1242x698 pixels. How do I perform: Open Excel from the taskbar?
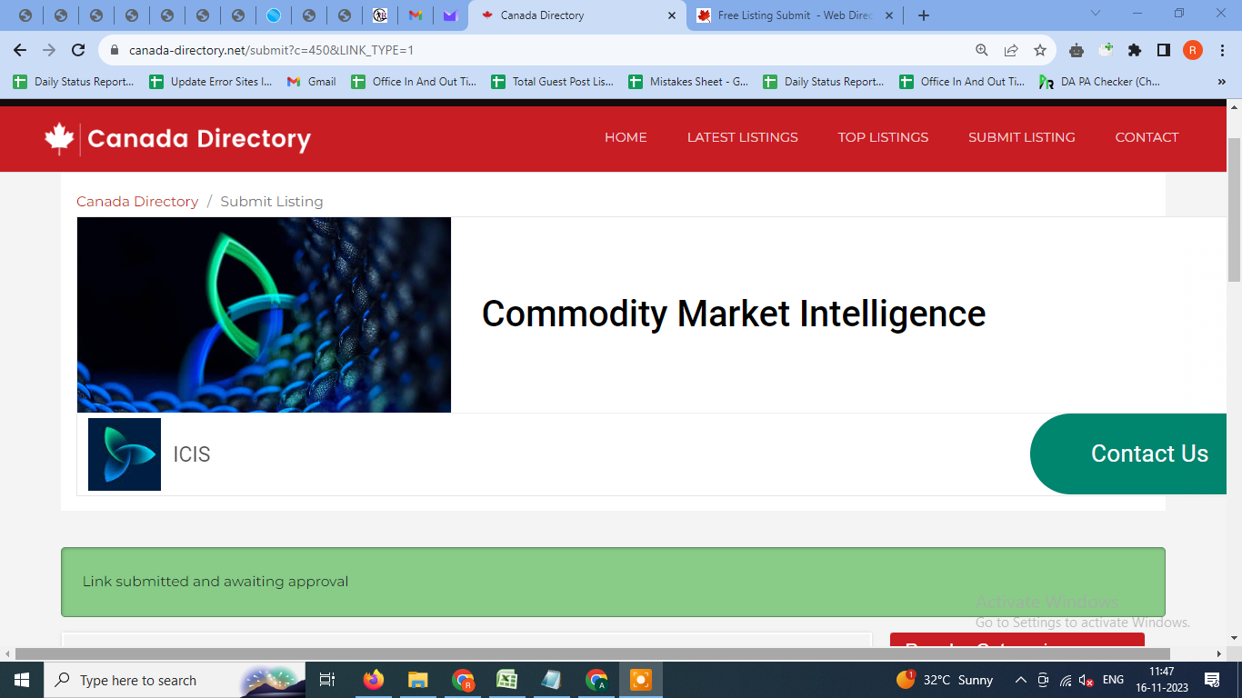point(506,680)
